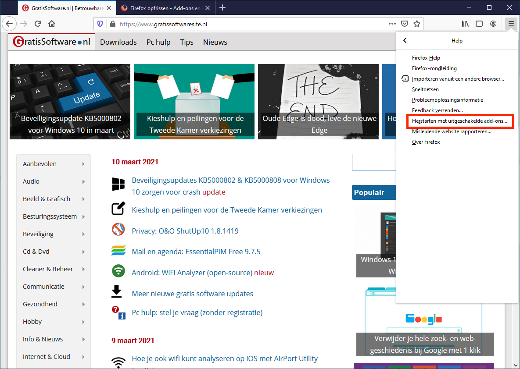The height and width of the screenshot is (369, 520).
Task: Toggle the sidebar view icon
Action: (x=479, y=24)
